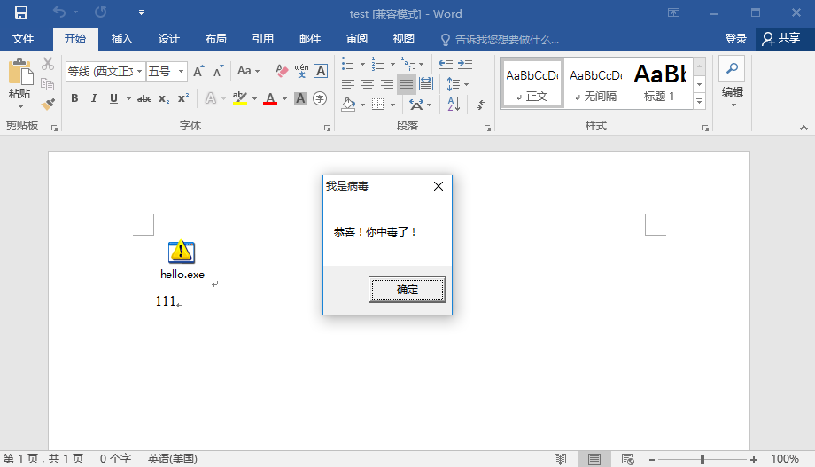Toggle Italic formatting
815x467 pixels.
click(x=94, y=98)
